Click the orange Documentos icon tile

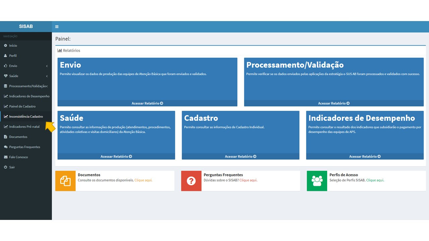click(65, 181)
